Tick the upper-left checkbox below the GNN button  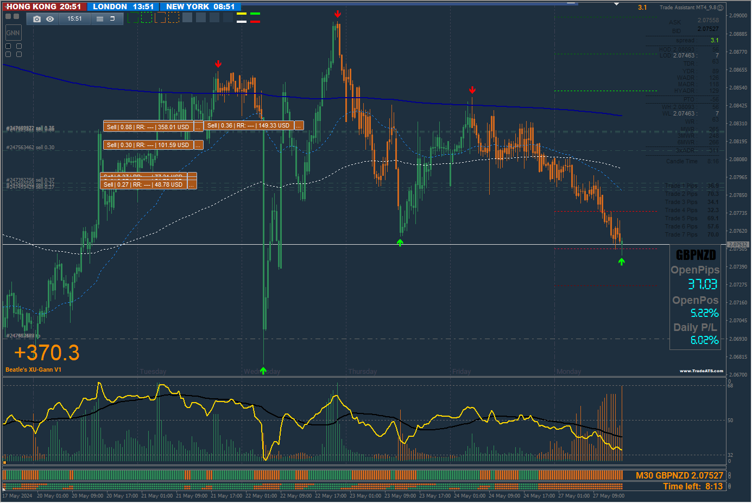[x=8, y=46]
